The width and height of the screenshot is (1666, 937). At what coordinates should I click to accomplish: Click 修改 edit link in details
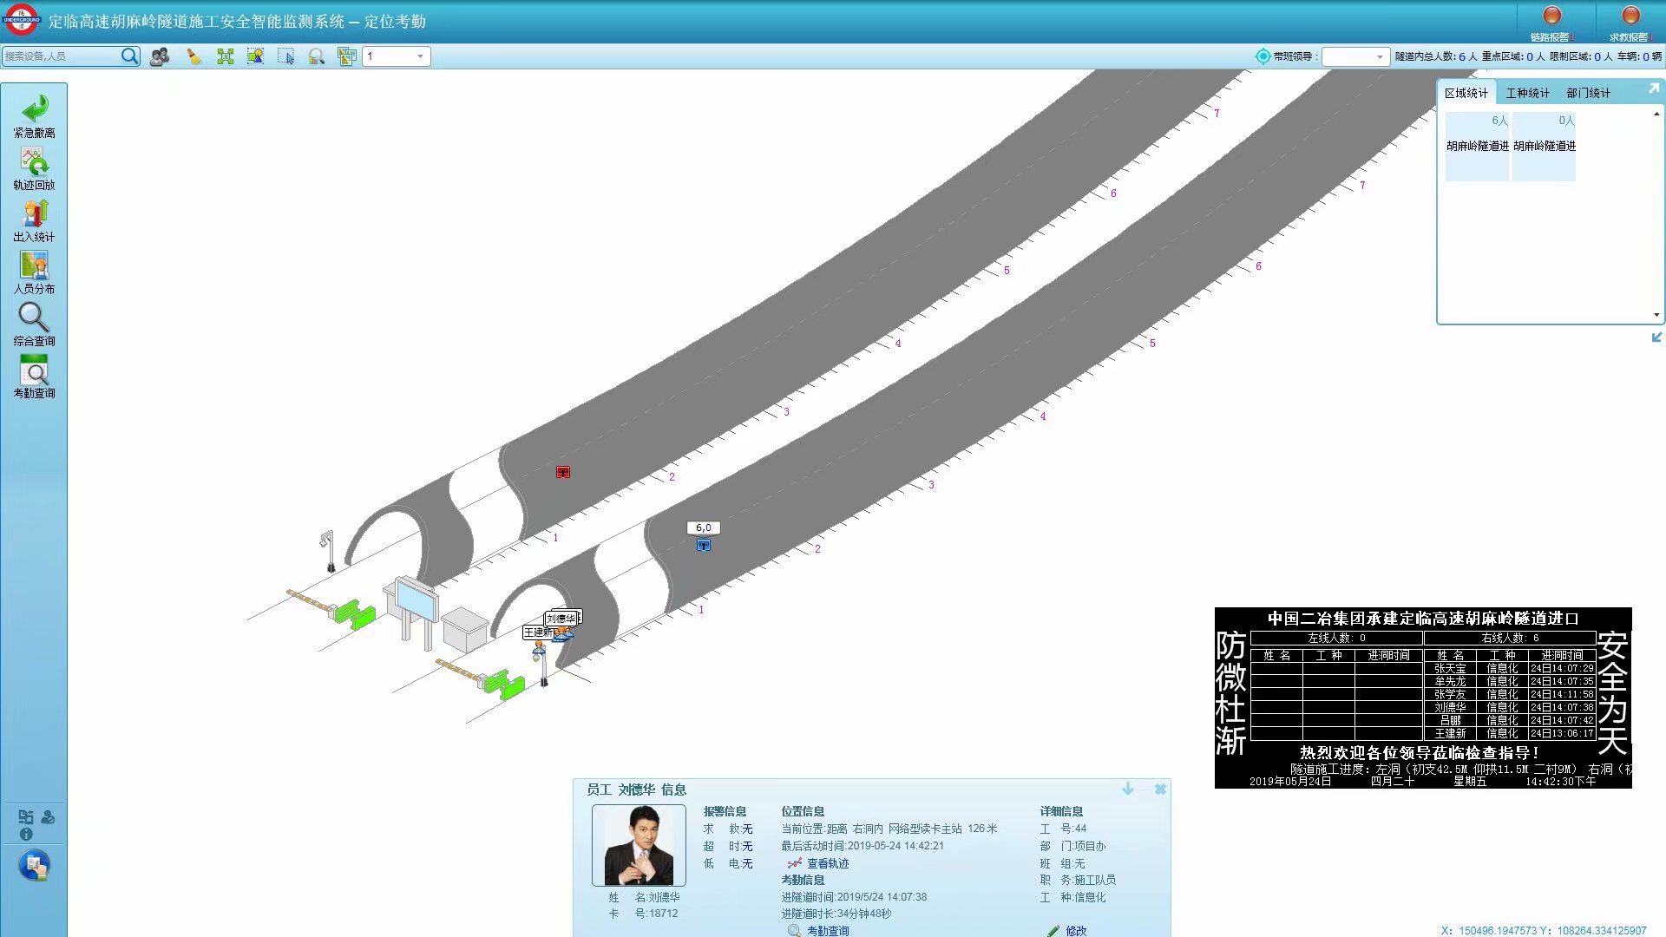click(x=1075, y=930)
